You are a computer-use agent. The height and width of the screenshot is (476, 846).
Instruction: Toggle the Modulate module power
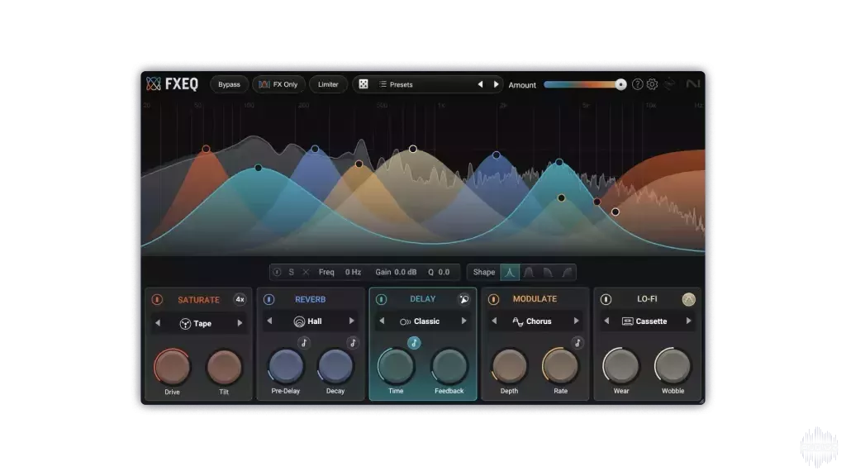click(x=493, y=299)
